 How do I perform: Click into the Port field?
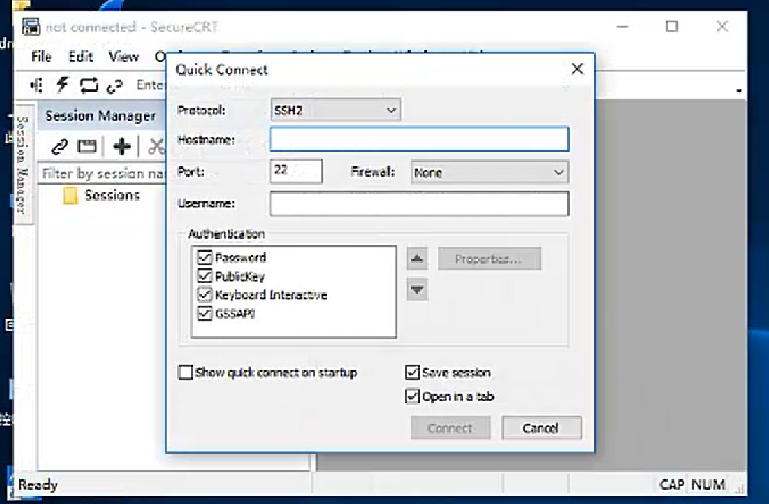click(296, 171)
